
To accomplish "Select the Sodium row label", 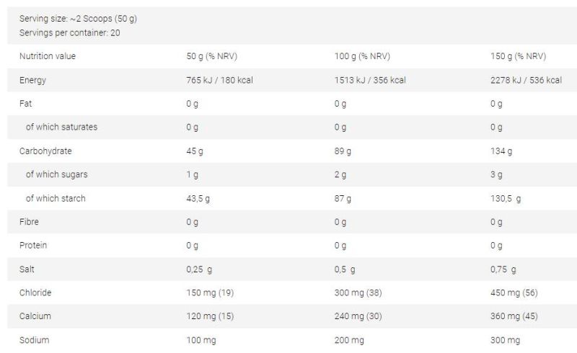I will pyautogui.click(x=34, y=340).
